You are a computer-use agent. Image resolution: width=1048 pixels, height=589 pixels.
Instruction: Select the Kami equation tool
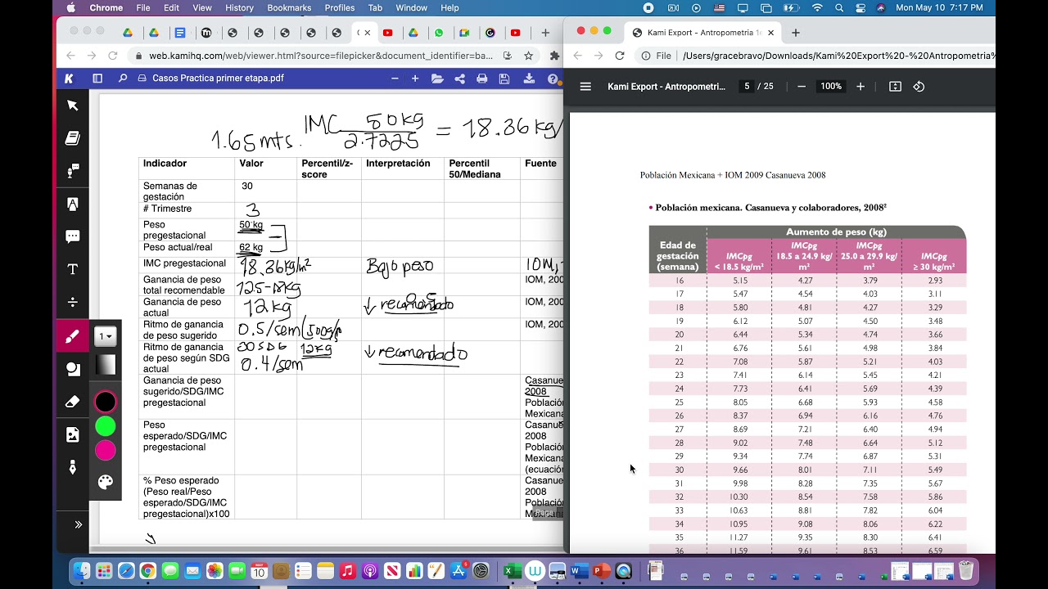72,302
